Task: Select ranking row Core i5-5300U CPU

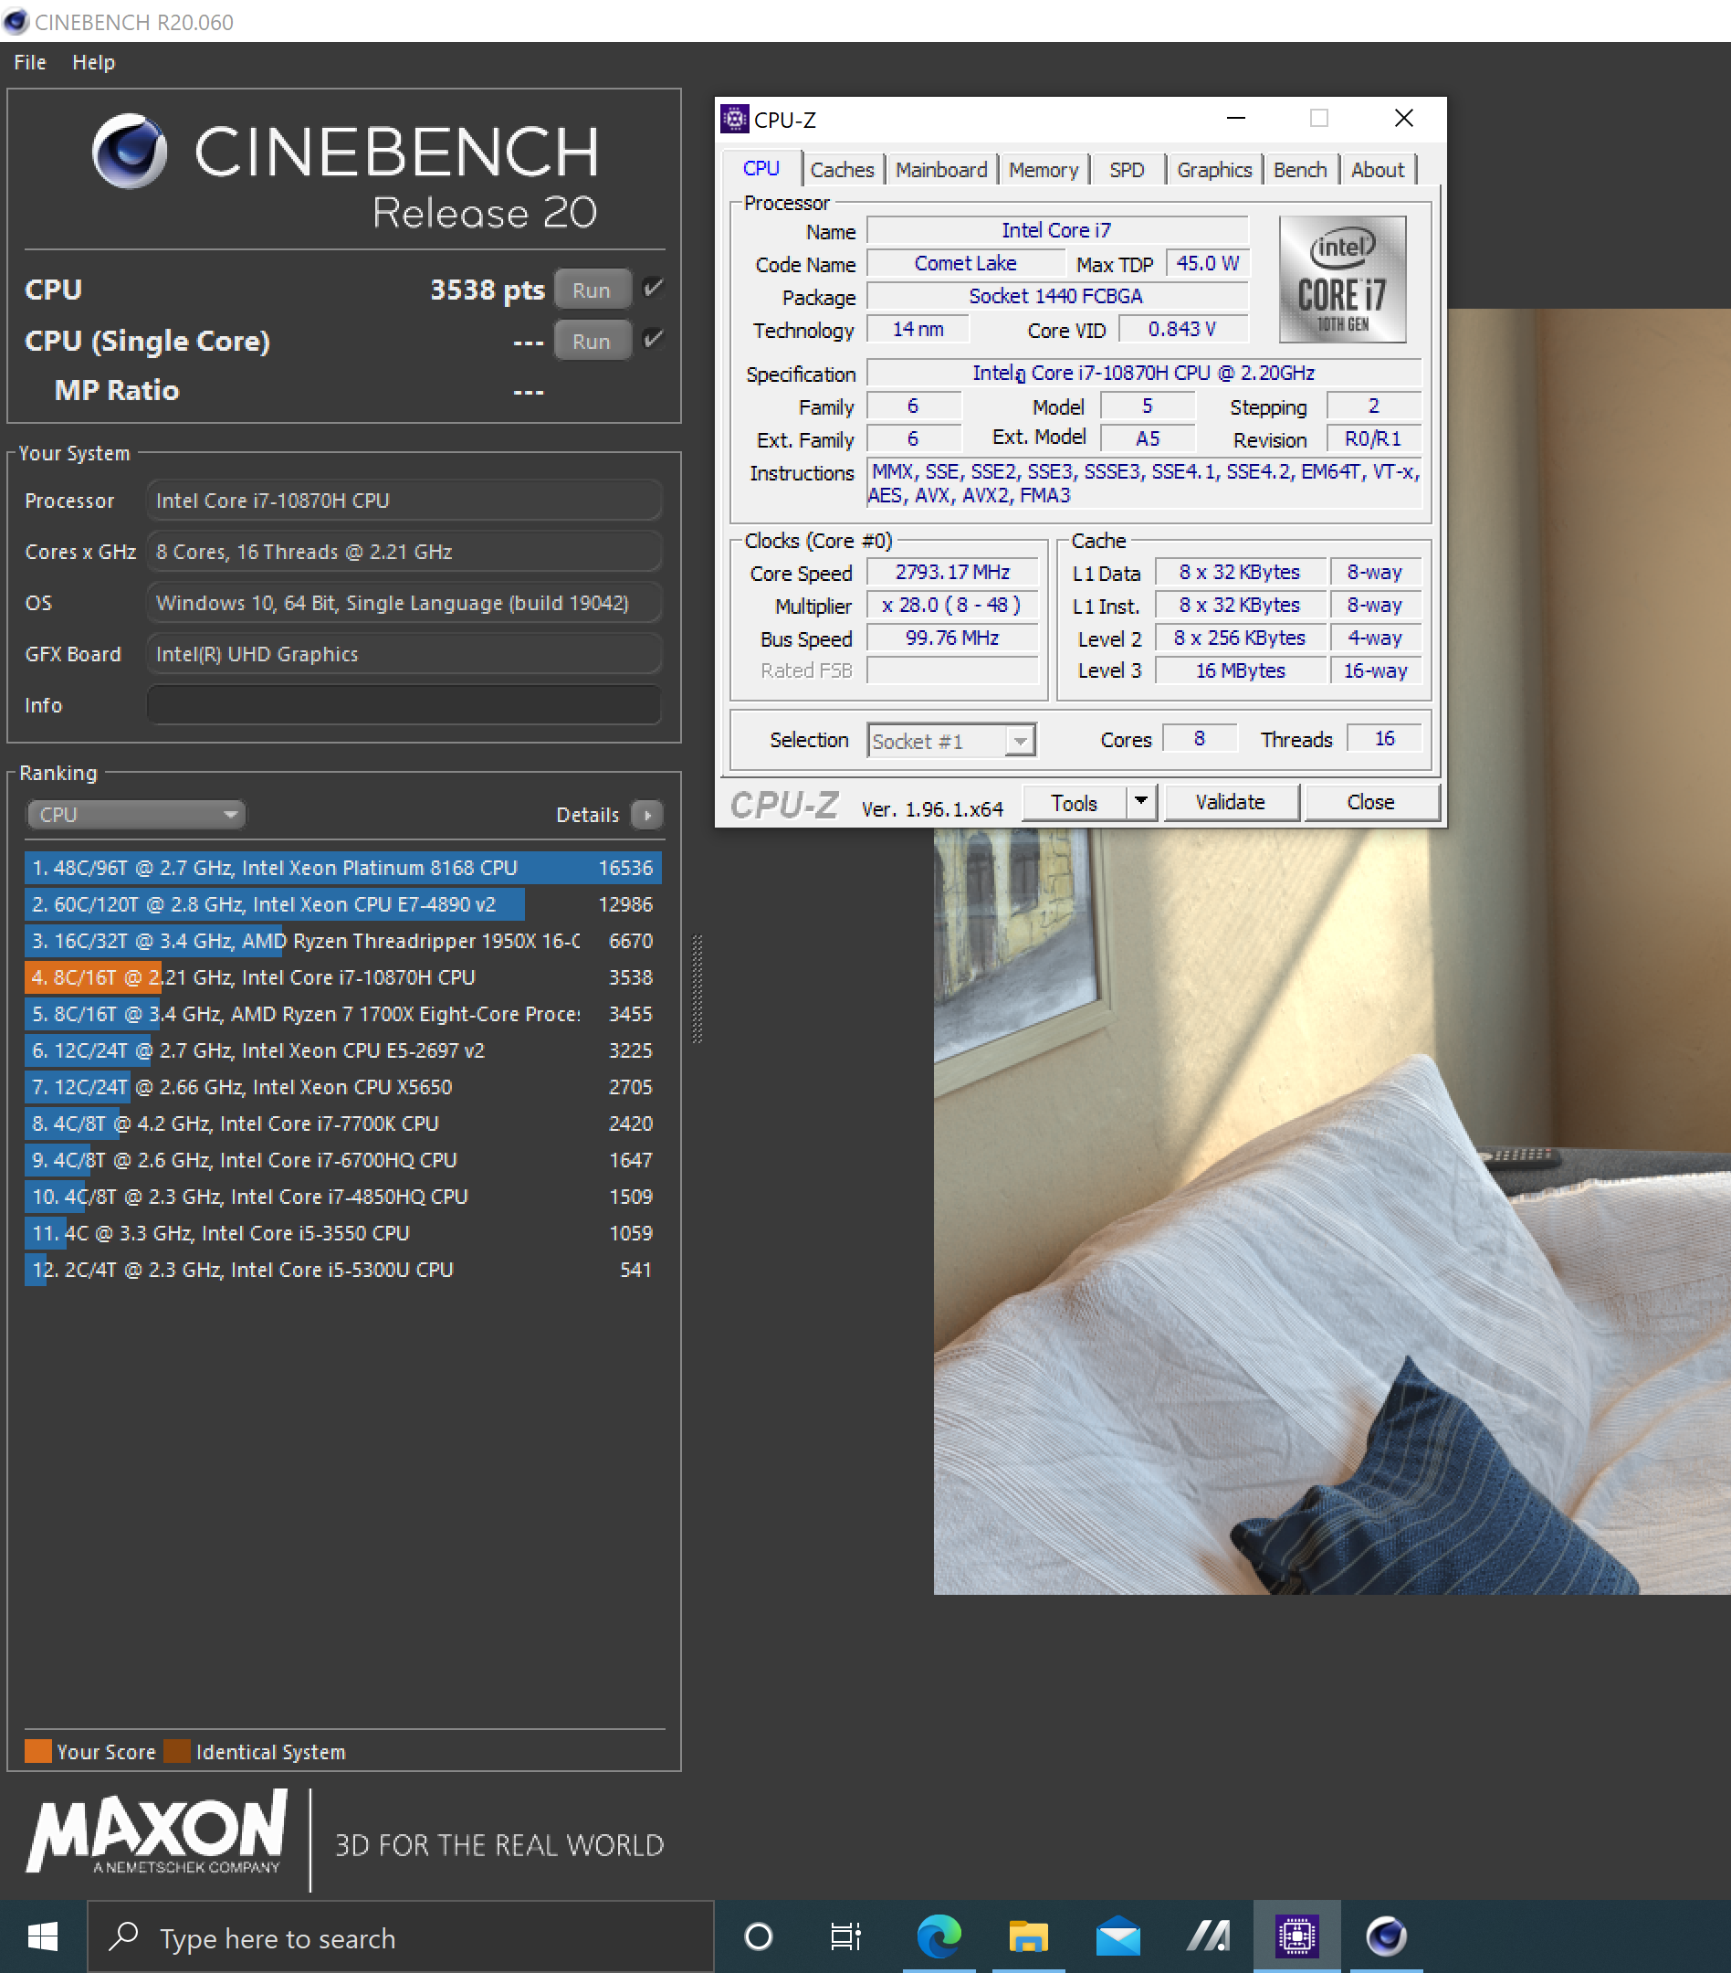Action: click(x=342, y=1270)
